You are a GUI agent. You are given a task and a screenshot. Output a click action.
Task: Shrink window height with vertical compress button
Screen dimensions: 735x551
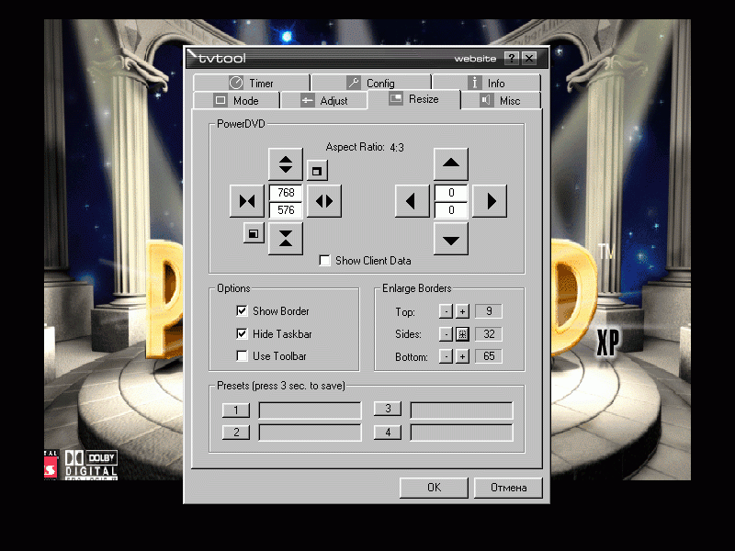286,239
